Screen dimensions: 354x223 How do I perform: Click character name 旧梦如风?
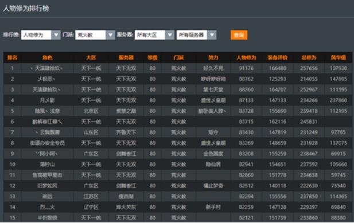coord(48,186)
